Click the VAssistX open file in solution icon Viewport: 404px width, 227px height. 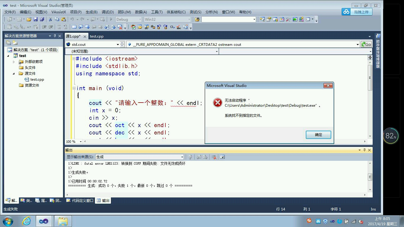click(x=140, y=27)
